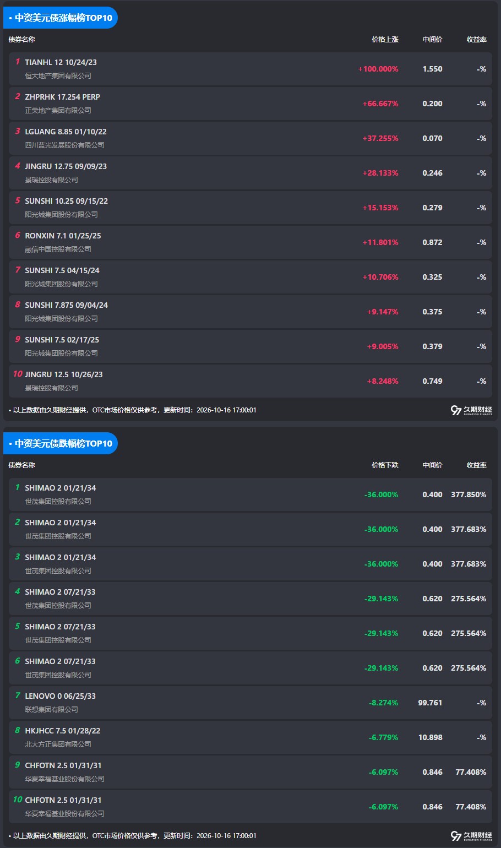Select the JINGRU 12.75 09/09/23 bond name
501x848 pixels.
tap(66, 166)
